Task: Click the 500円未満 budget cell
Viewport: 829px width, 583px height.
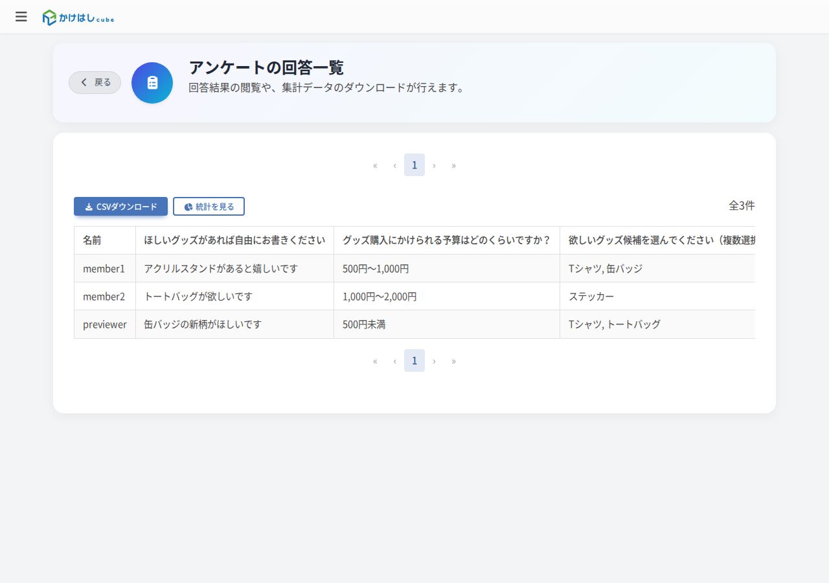Action: coord(447,324)
